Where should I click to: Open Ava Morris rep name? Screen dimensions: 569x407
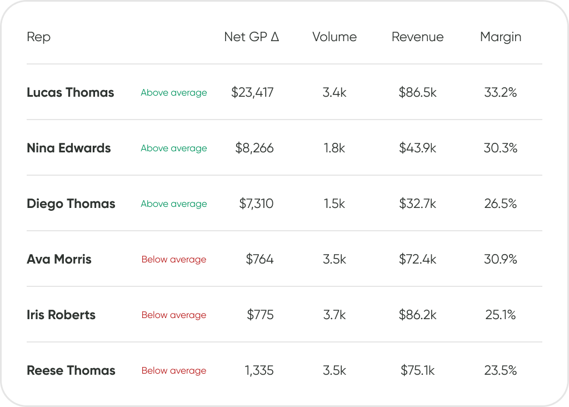point(59,259)
